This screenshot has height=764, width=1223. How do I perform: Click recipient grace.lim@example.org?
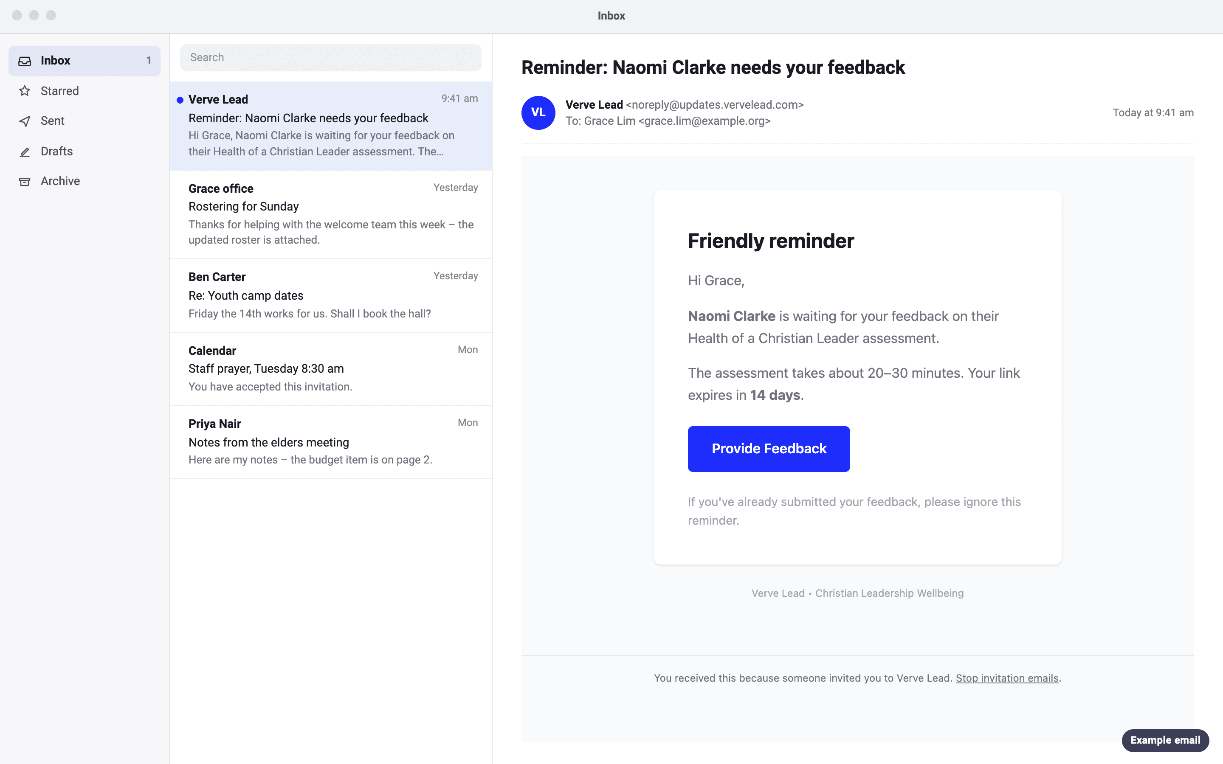(x=704, y=121)
